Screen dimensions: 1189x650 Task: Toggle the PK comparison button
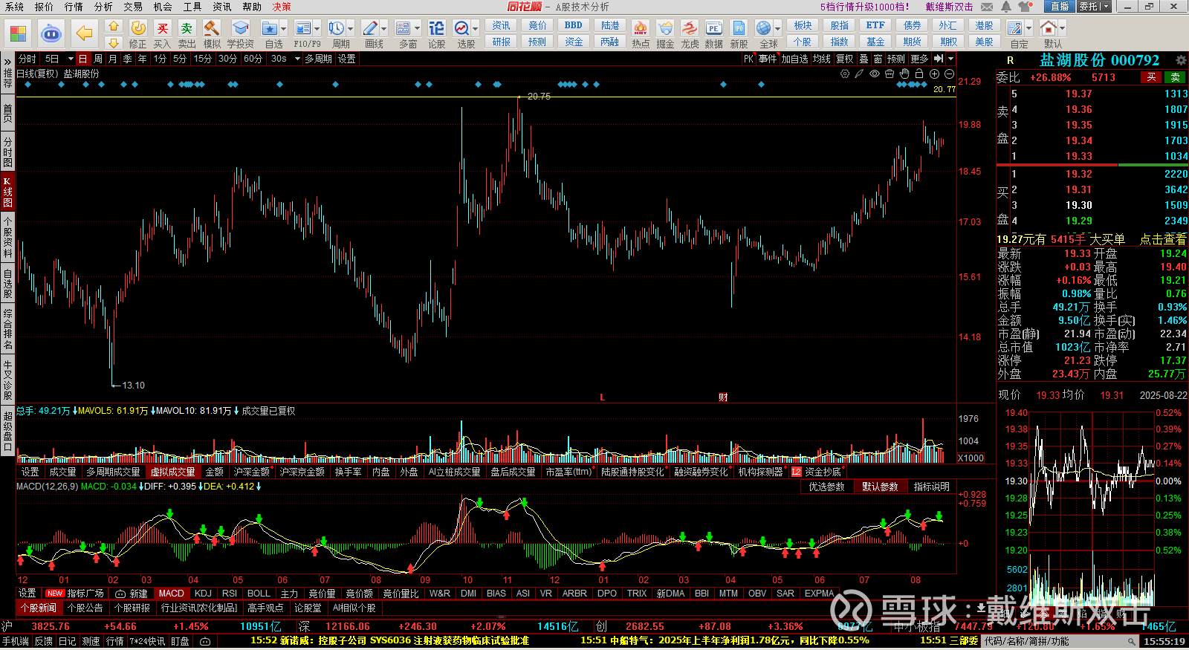748,59
